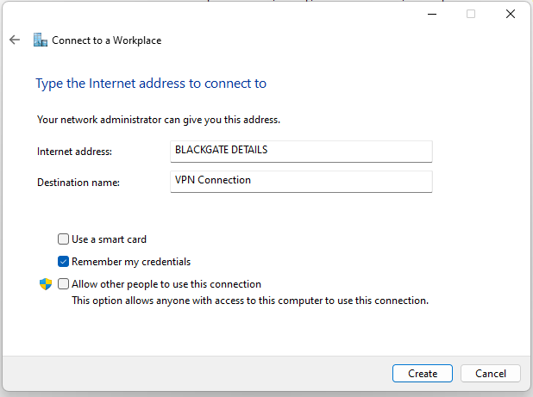This screenshot has height=397, width=533.
Task: Uncheck the Remember my credentials checkbox
Action: click(63, 262)
